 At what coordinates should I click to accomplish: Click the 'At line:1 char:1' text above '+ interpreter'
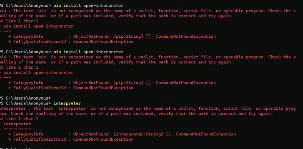(19, 119)
